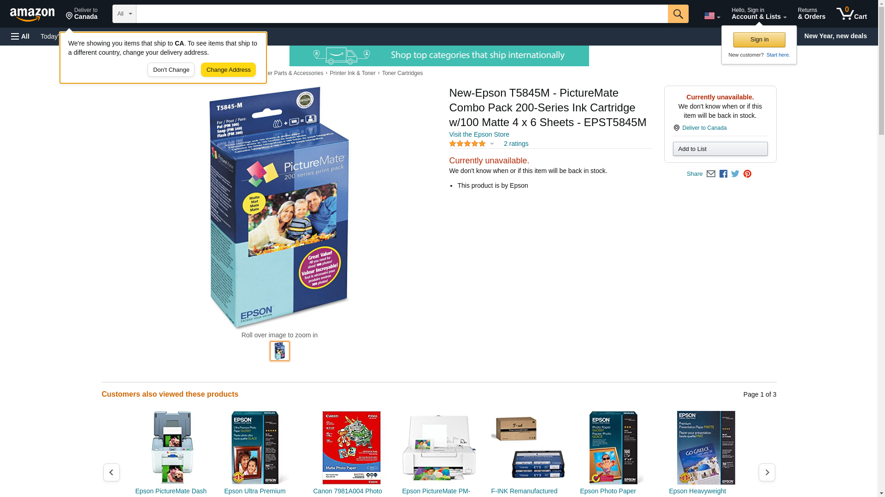Select the product image thumbnail
The width and height of the screenshot is (885, 497).
tap(280, 351)
